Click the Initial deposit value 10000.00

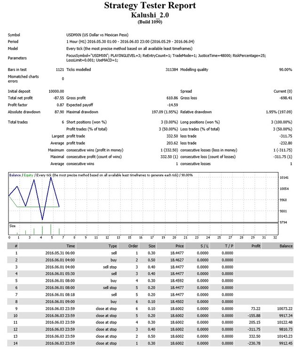pyautogui.click(x=56, y=91)
